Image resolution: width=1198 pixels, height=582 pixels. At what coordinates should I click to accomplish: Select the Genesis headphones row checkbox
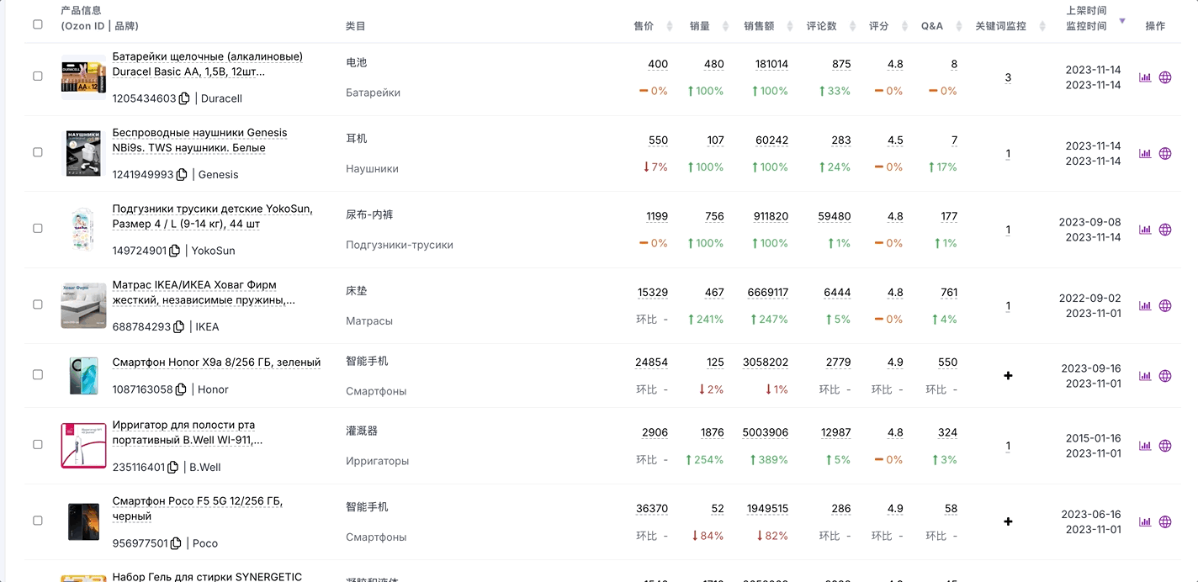point(38,152)
